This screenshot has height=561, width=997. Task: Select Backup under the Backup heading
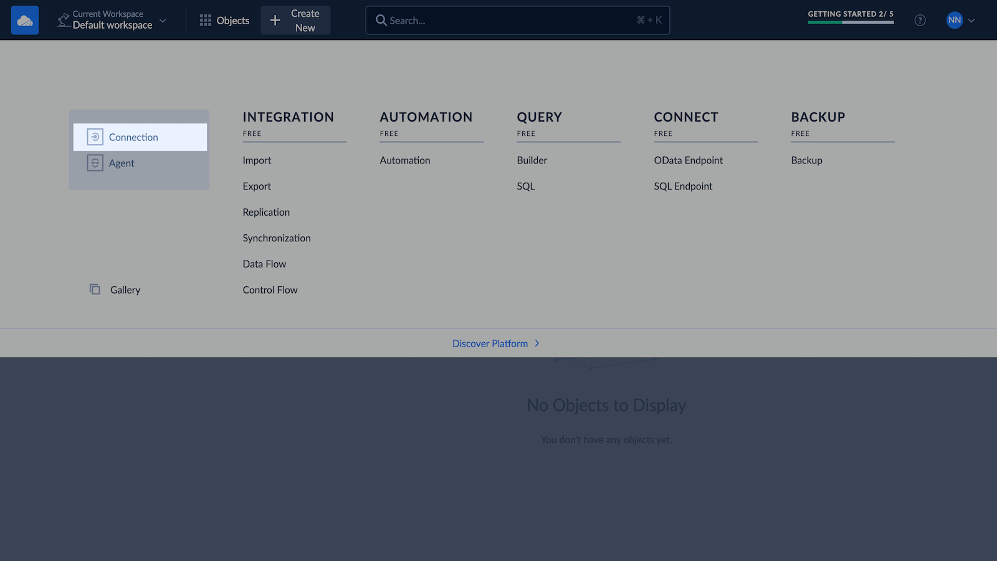coord(806,160)
